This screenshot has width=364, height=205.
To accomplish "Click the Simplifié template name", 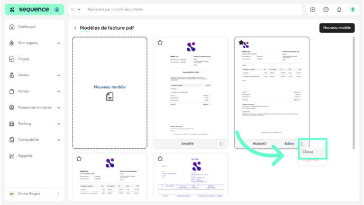I will [x=187, y=144].
